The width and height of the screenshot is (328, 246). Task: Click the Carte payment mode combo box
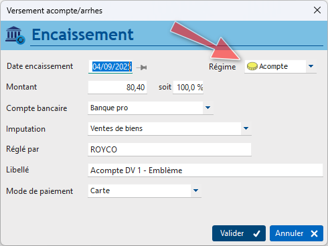pos(145,191)
